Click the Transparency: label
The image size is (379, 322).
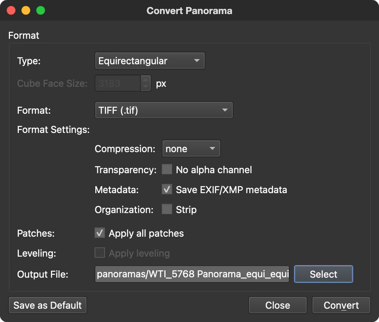(x=126, y=170)
